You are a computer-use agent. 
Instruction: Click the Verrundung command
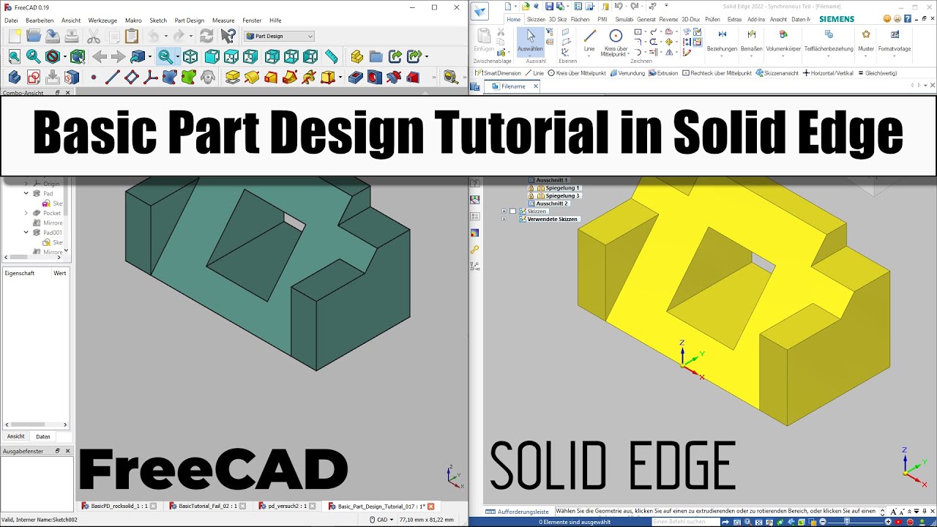pos(627,73)
